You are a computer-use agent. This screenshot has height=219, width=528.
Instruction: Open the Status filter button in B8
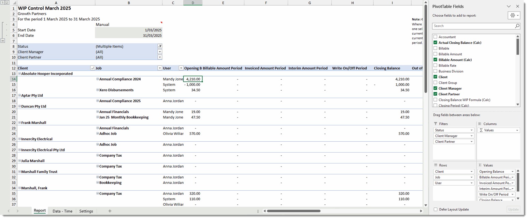(160, 46)
